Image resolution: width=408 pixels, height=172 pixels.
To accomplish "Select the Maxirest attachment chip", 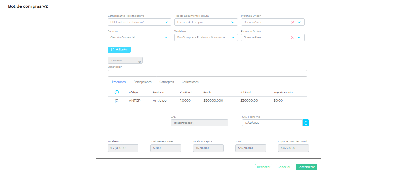I will click(125, 61).
